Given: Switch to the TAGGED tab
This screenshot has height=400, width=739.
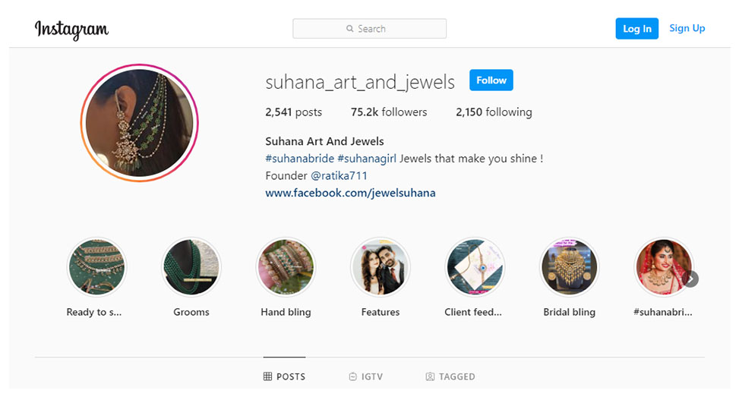Looking at the screenshot, I should [450, 376].
